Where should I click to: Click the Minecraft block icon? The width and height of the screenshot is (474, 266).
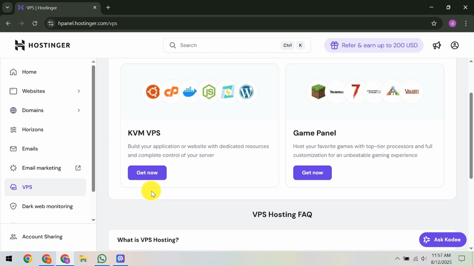pyautogui.click(x=318, y=92)
